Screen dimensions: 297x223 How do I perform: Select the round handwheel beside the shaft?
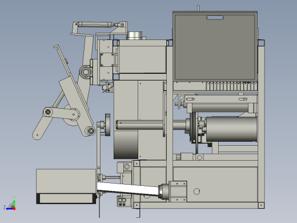coord(107,125)
